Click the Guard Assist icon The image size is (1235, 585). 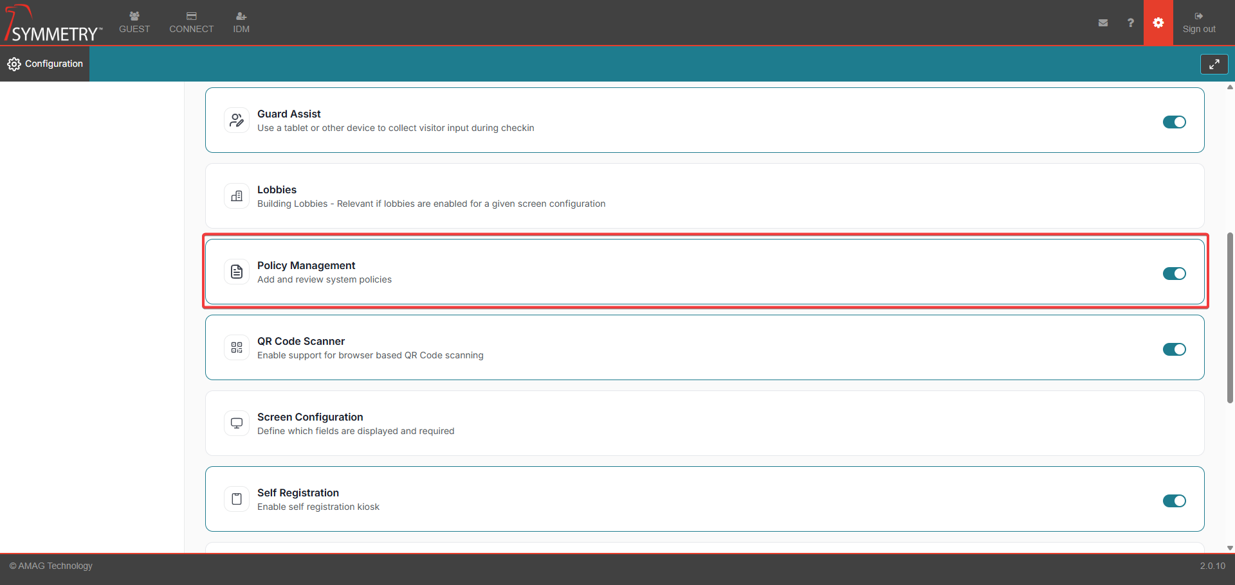pos(237,120)
